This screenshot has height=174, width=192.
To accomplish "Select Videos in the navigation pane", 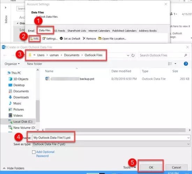I will click(16, 116).
